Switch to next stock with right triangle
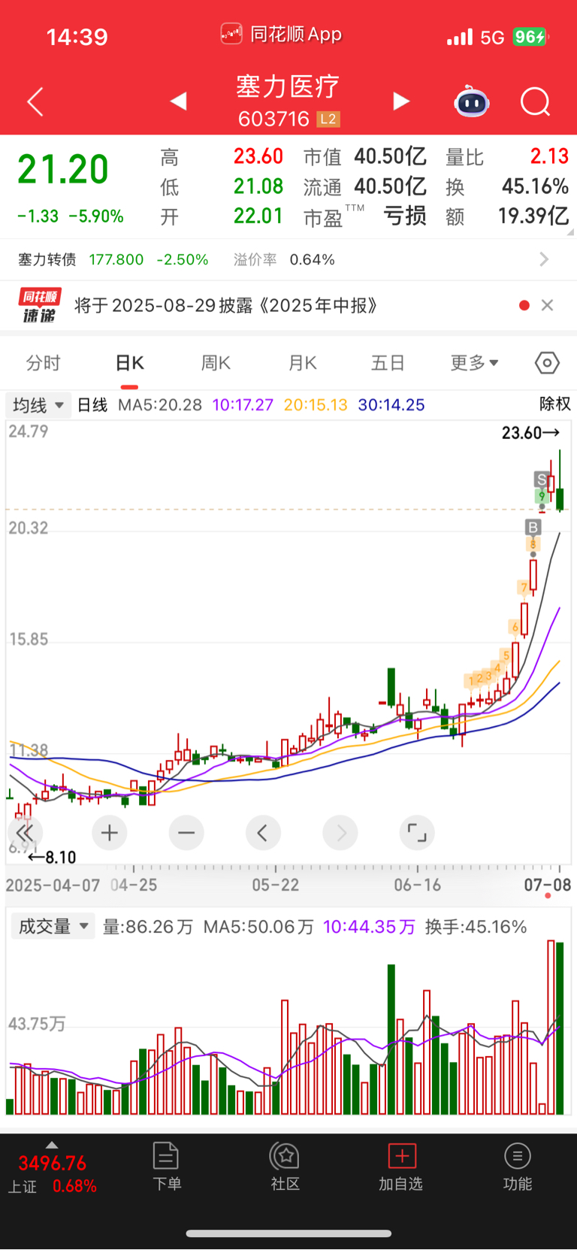577x1250 pixels. [x=401, y=101]
